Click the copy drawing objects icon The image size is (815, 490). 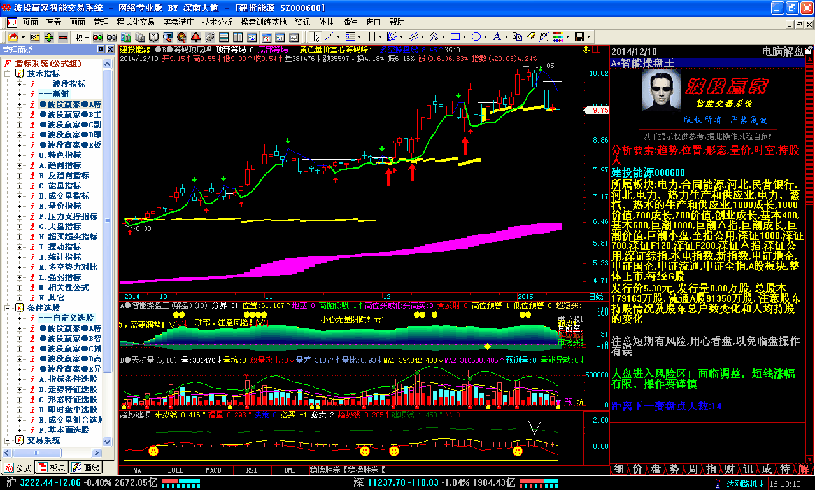pos(517,37)
